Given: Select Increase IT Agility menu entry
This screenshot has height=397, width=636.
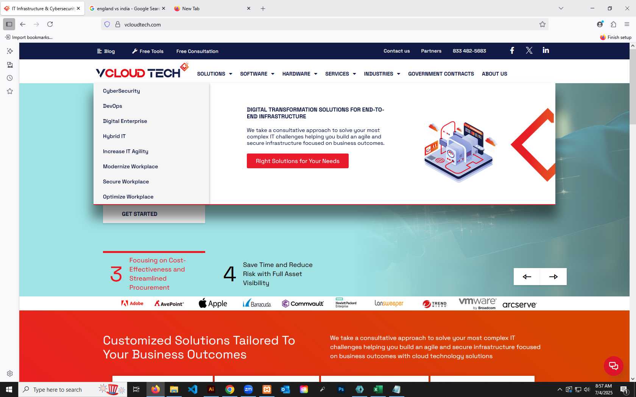Looking at the screenshot, I should [126, 151].
